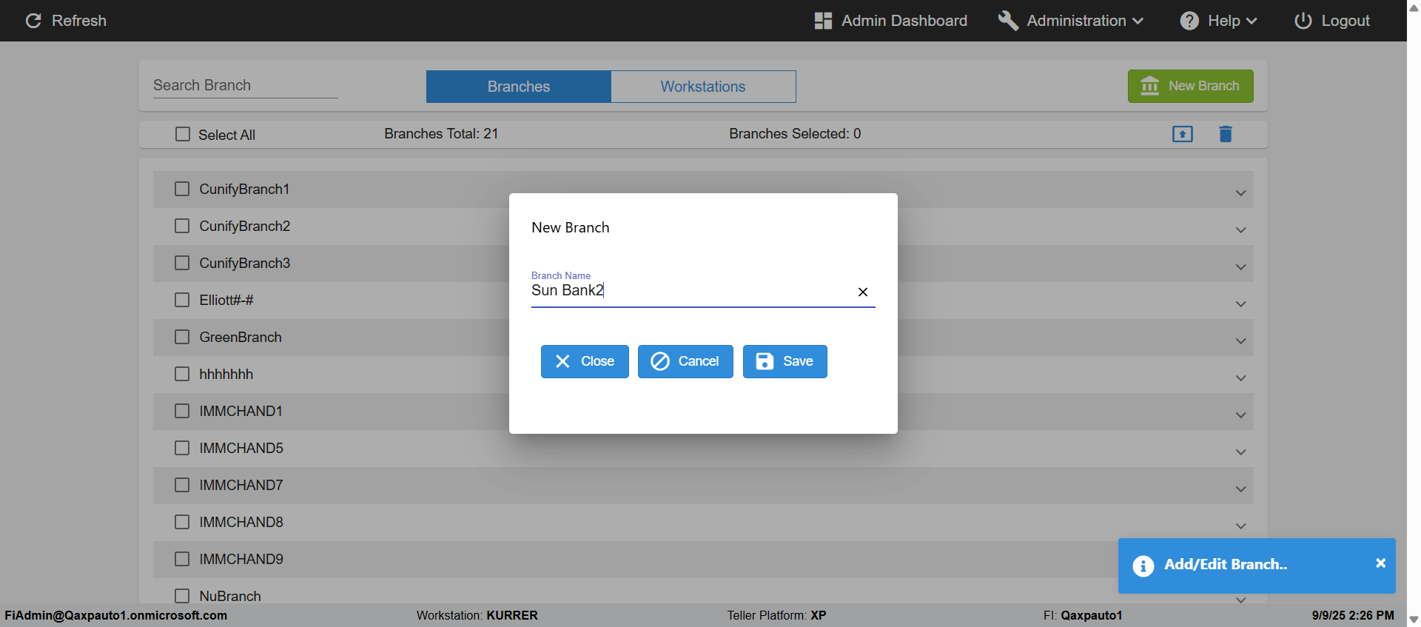Click the scrollbar down arrow
Screen dimensions: 1421x627
click(x=1414, y=620)
